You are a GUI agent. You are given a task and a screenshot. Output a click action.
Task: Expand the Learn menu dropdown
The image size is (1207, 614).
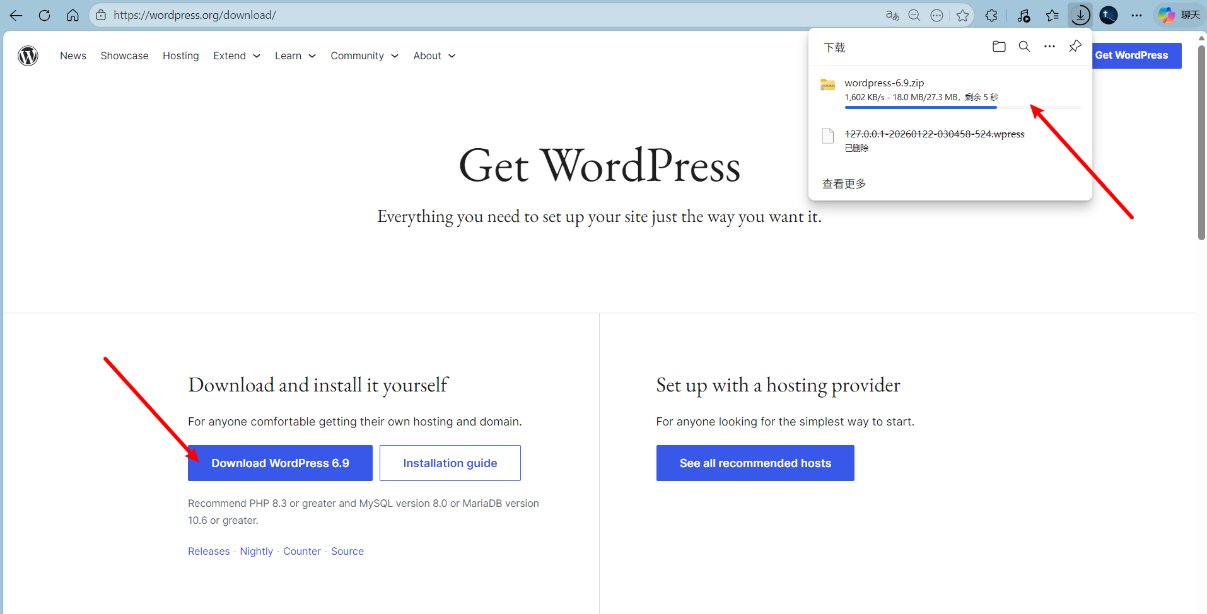pos(295,56)
